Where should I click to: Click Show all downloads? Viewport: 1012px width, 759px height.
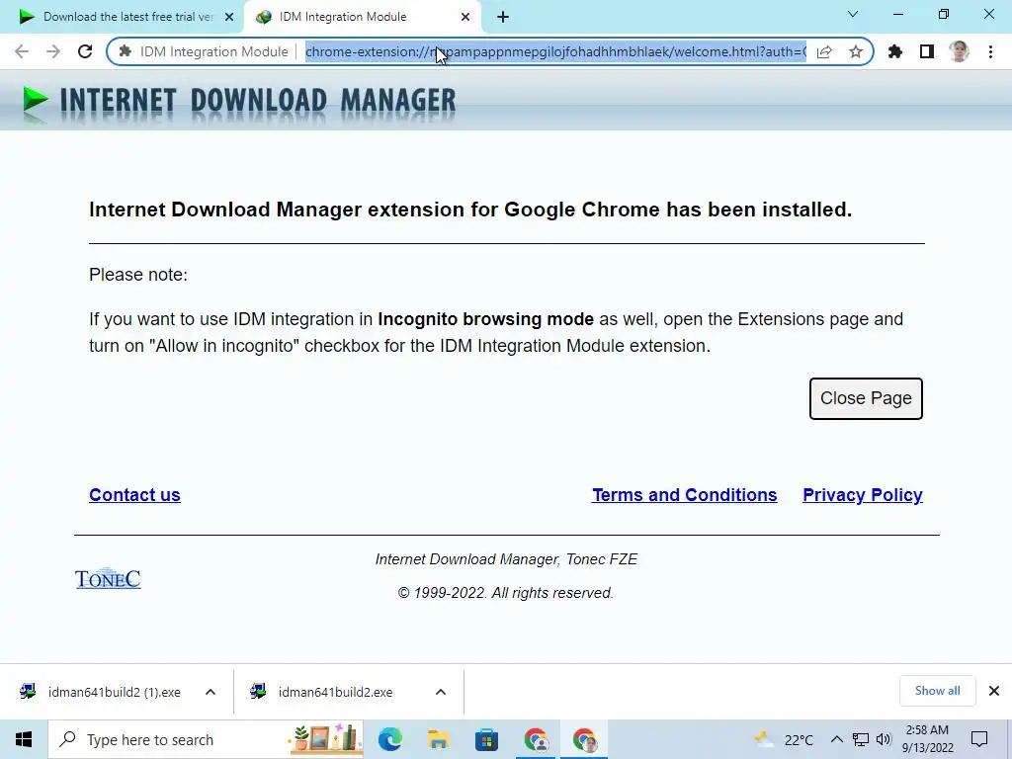937,691
